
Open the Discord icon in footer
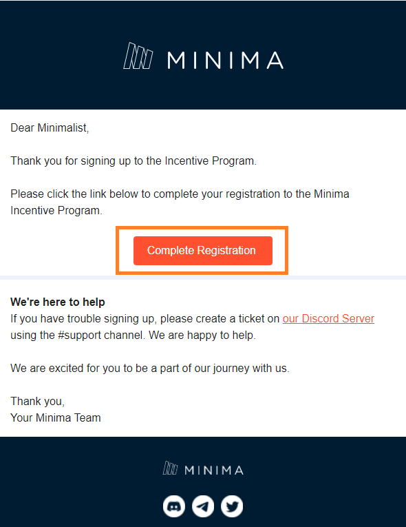[174, 506]
